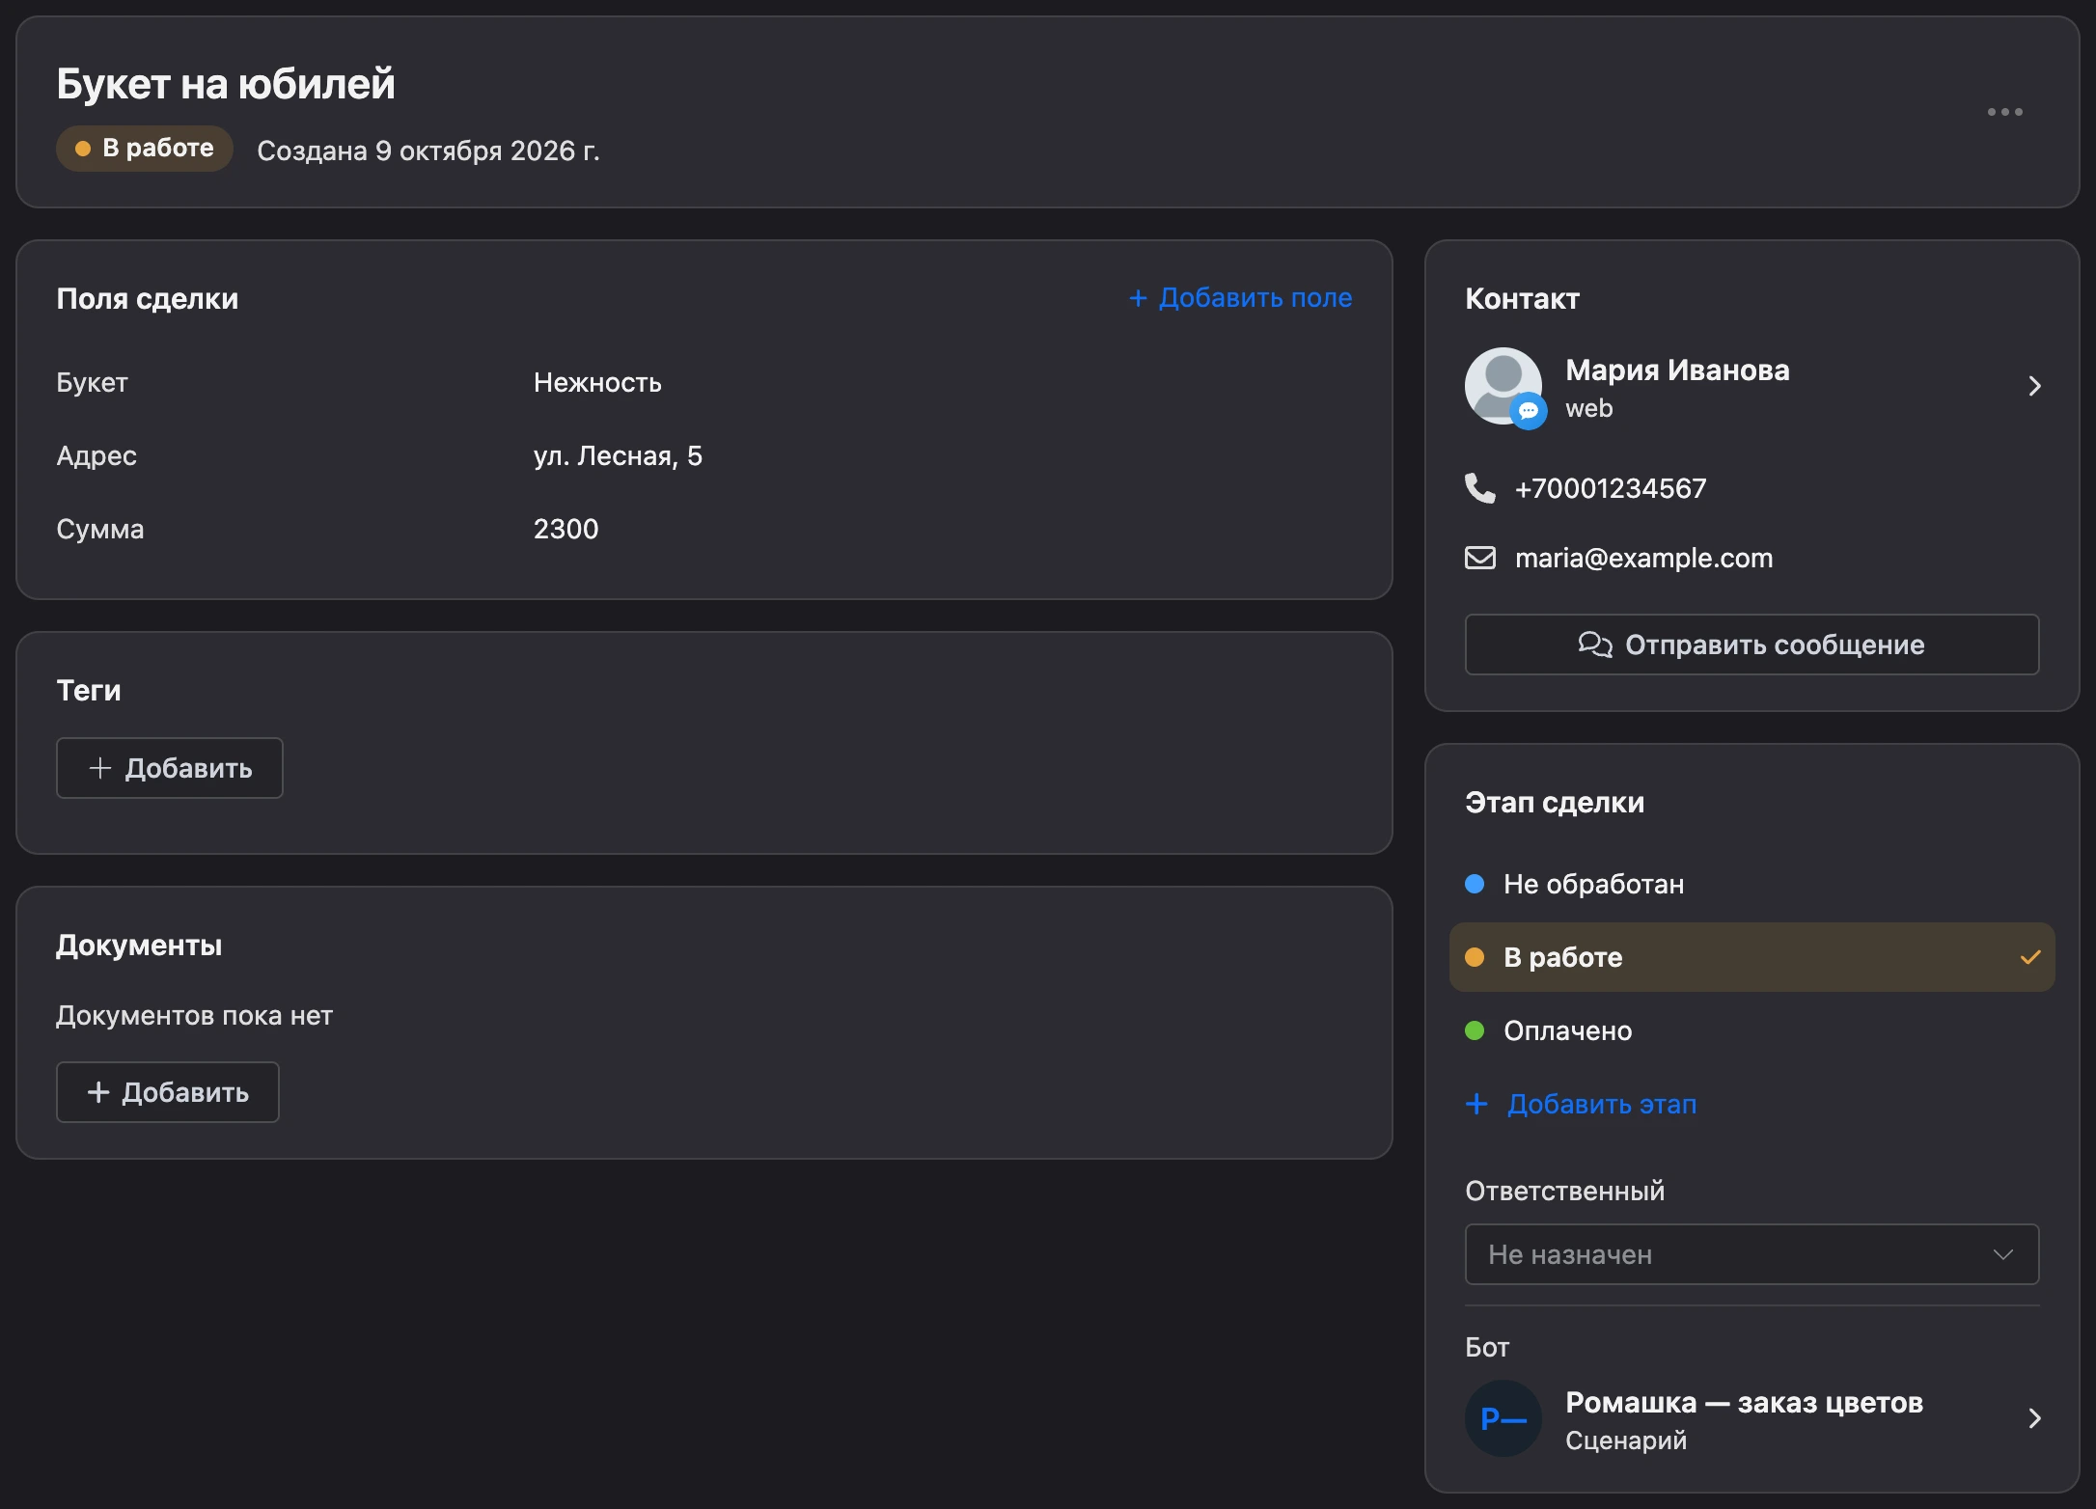Click Добавить поле link in deal fields

coord(1240,298)
